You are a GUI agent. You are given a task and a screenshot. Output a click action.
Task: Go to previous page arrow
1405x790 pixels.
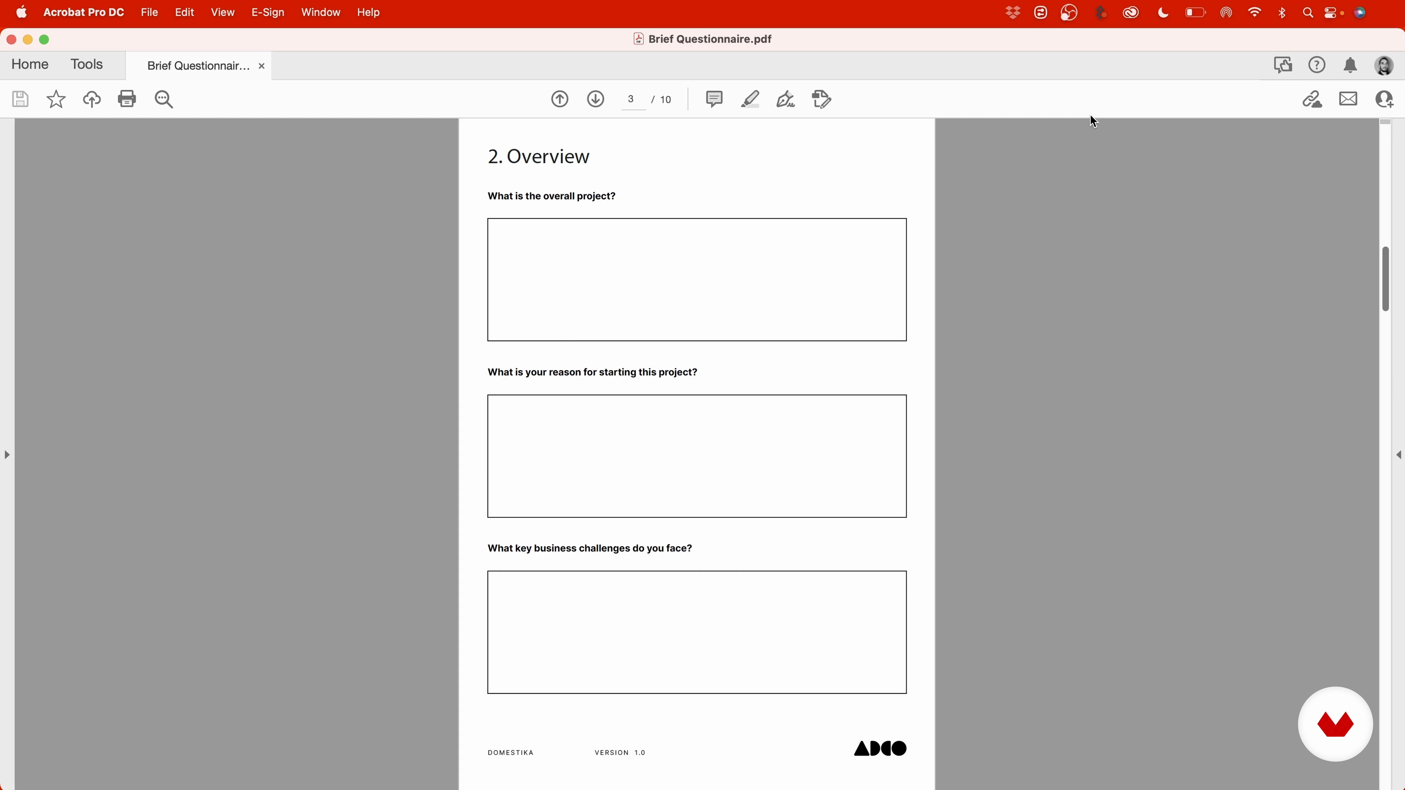(559, 99)
